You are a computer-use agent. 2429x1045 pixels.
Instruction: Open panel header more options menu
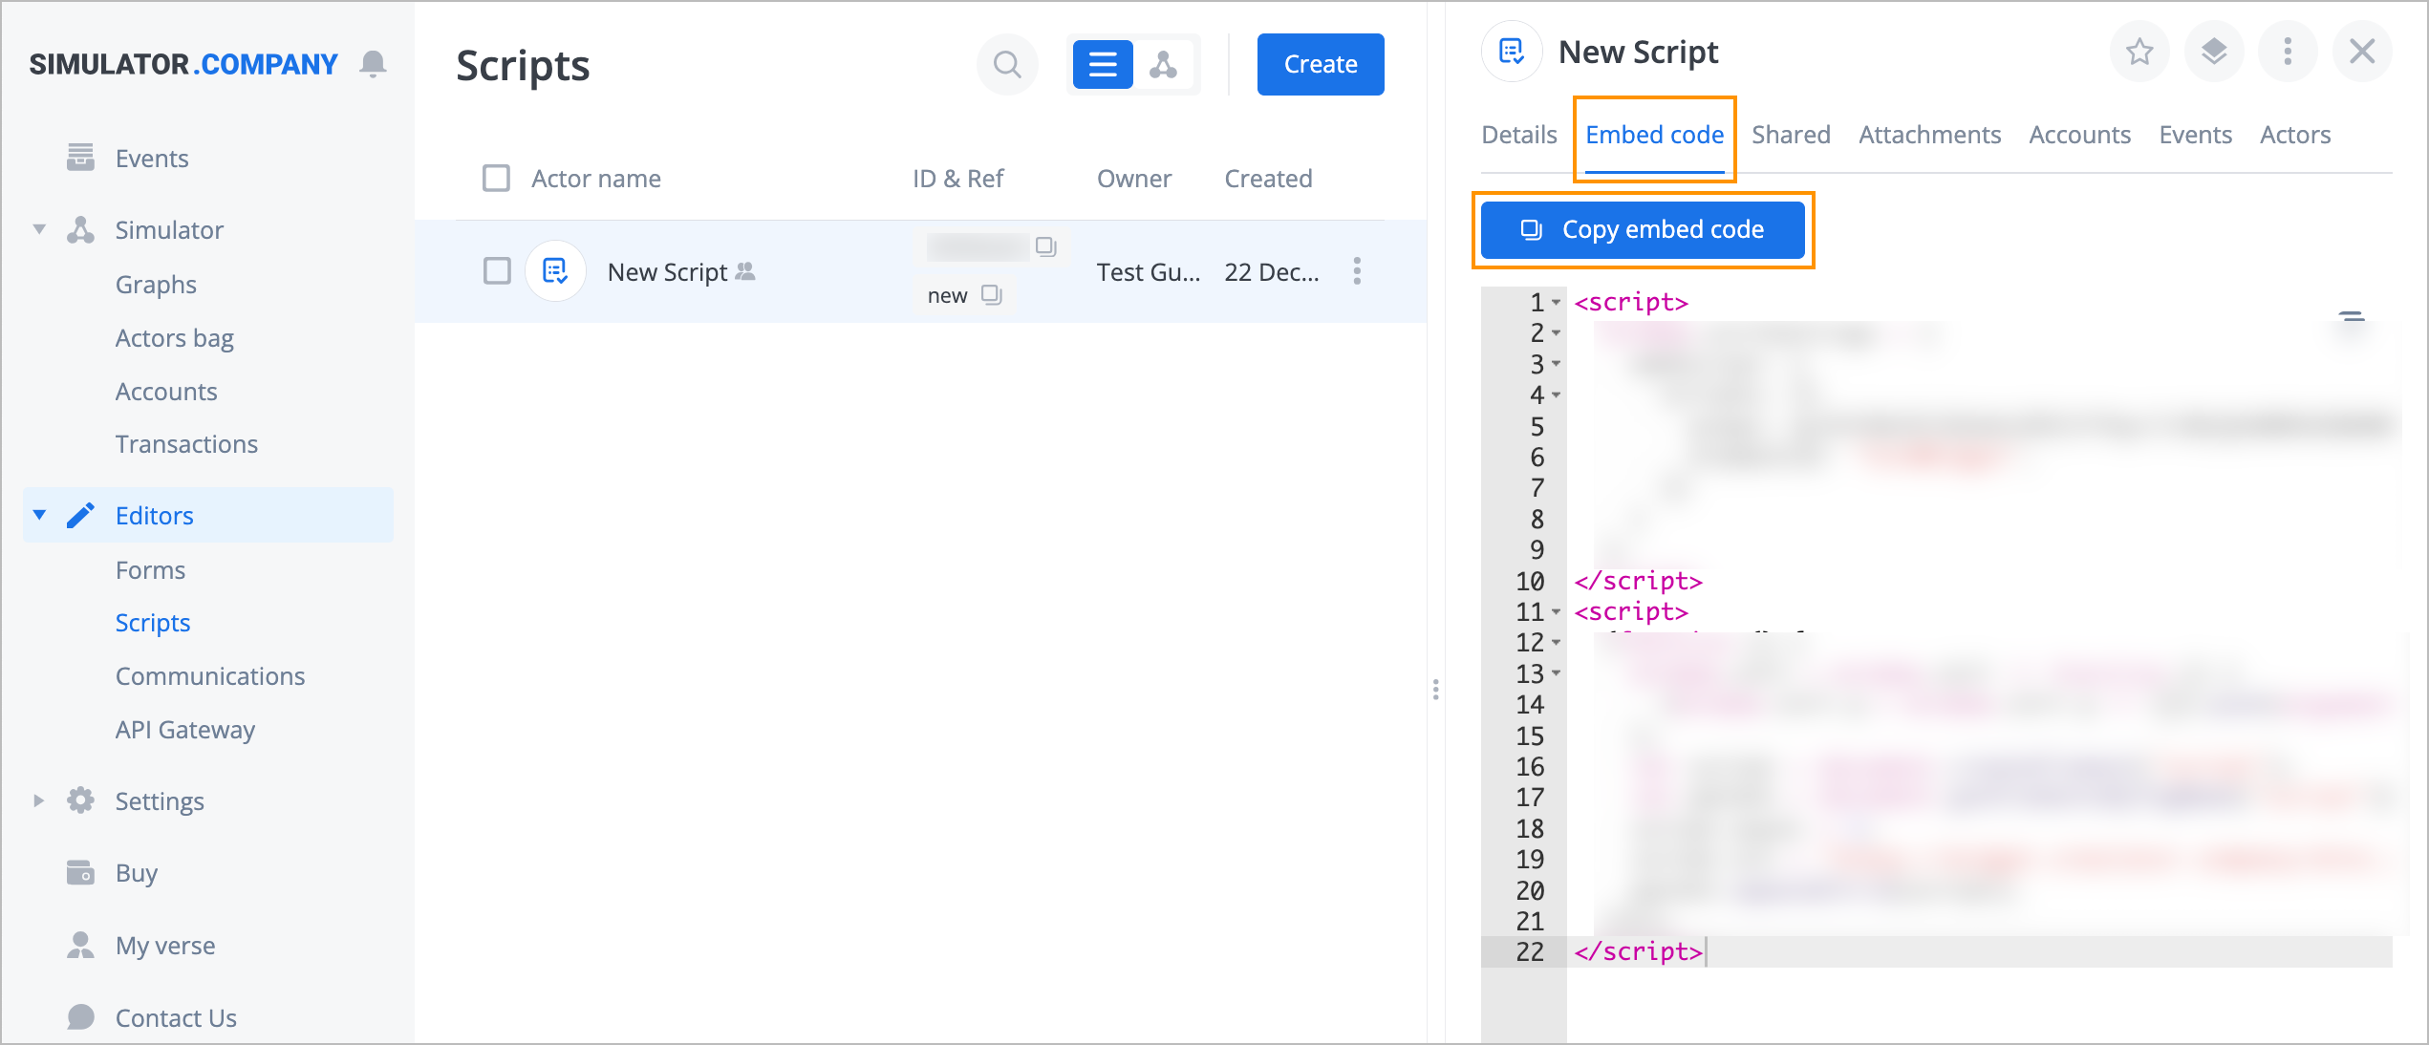[2288, 51]
